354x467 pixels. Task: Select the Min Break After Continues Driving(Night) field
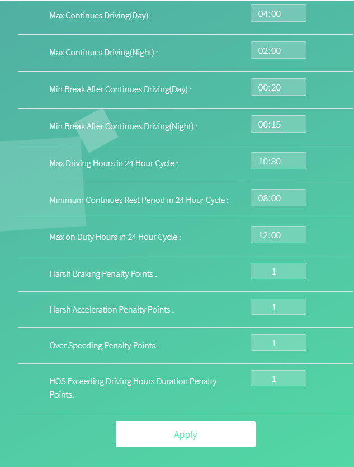coord(278,124)
